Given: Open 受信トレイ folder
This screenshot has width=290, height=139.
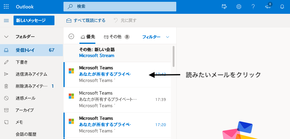Looking at the screenshot, I should click(x=32, y=50).
